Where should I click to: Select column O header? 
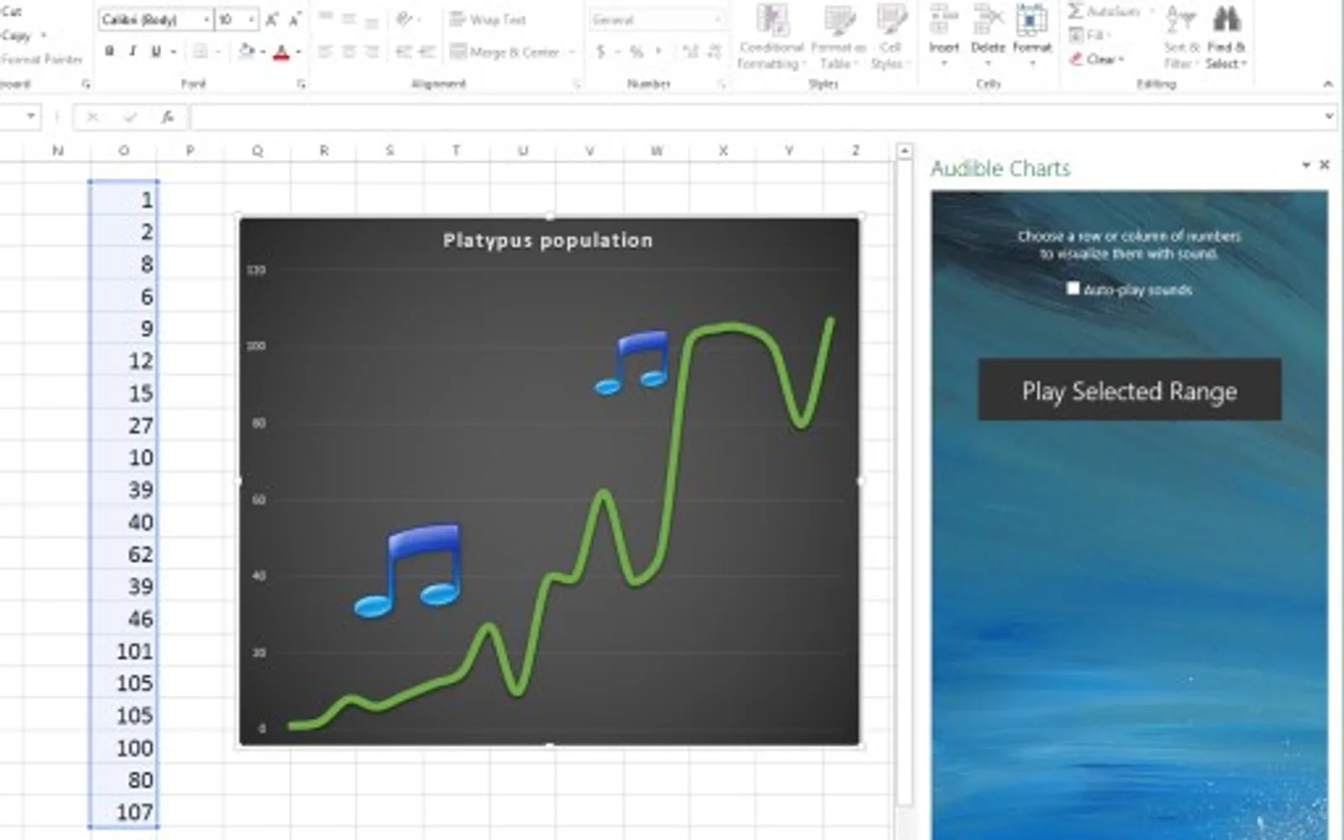[123, 151]
